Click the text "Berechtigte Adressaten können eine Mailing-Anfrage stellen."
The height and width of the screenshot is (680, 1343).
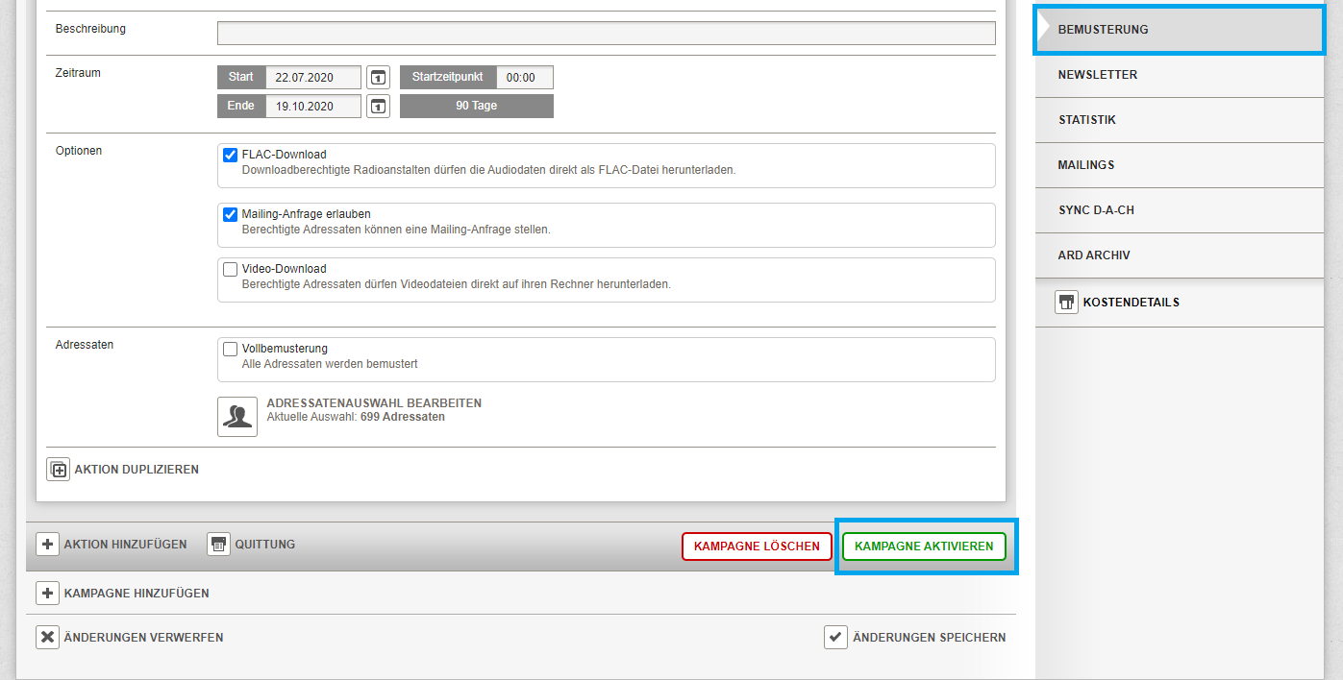pos(396,231)
